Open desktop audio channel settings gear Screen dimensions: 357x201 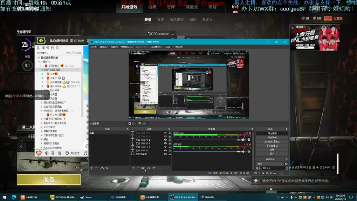(x=249, y=151)
